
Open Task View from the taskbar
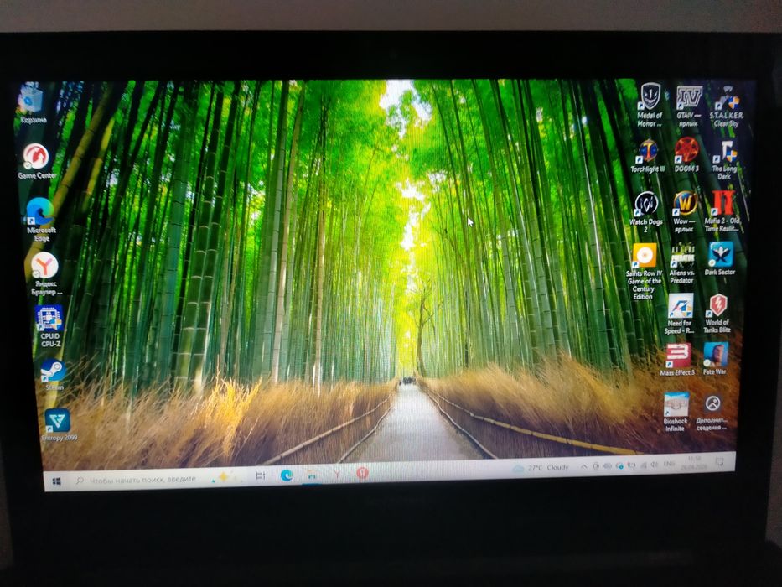click(x=261, y=475)
